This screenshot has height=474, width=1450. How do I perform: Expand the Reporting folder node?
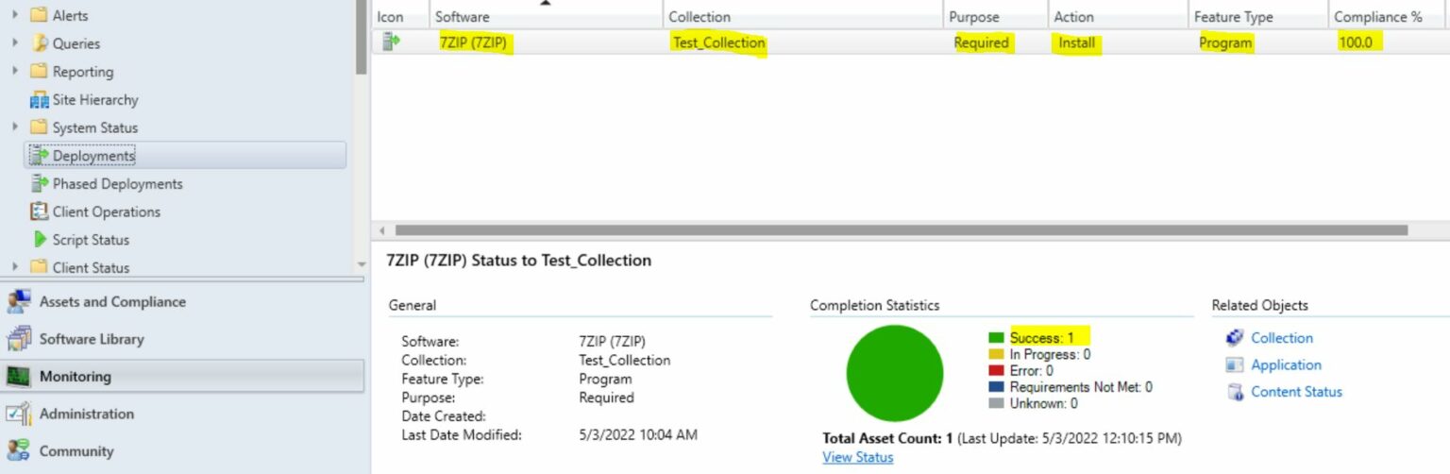tap(15, 72)
